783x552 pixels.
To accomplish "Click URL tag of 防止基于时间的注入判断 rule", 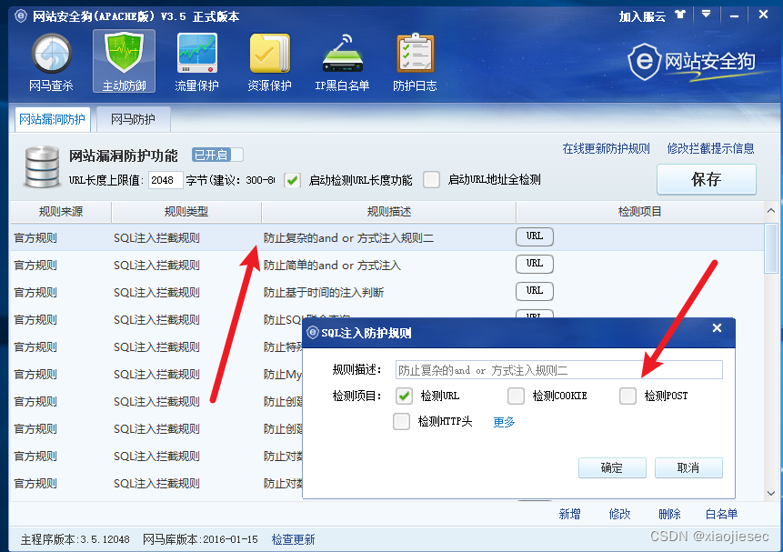I will pyautogui.click(x=535, y=291).
